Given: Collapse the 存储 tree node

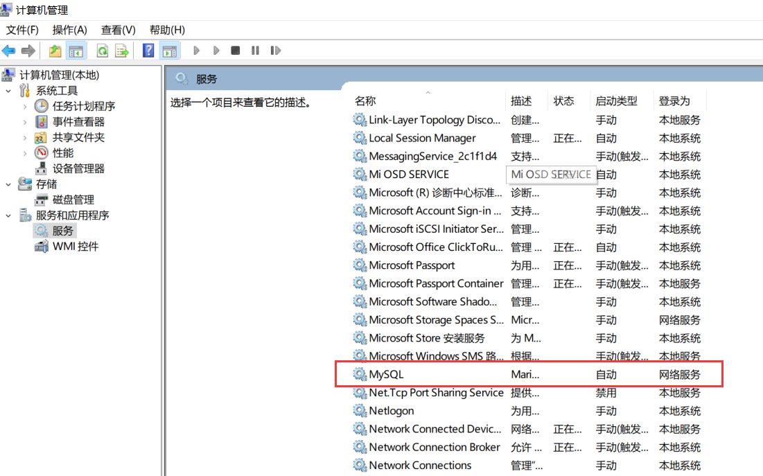Looking at the screenshot, I should tap(8, 184).
